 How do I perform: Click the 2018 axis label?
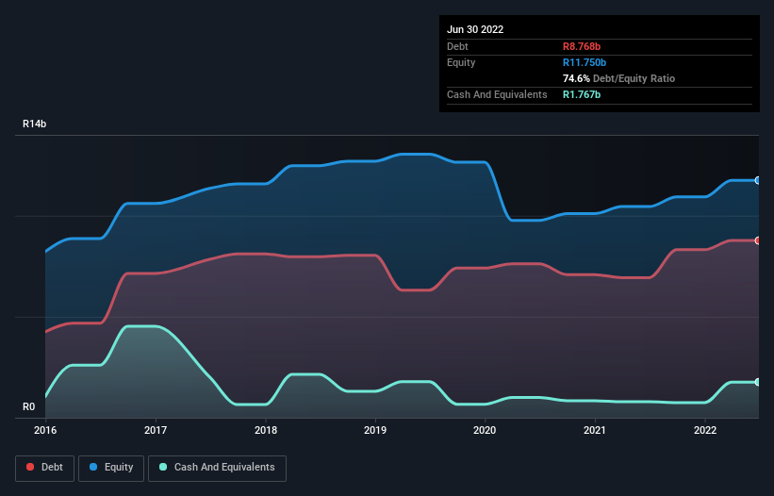pos(266,430)
